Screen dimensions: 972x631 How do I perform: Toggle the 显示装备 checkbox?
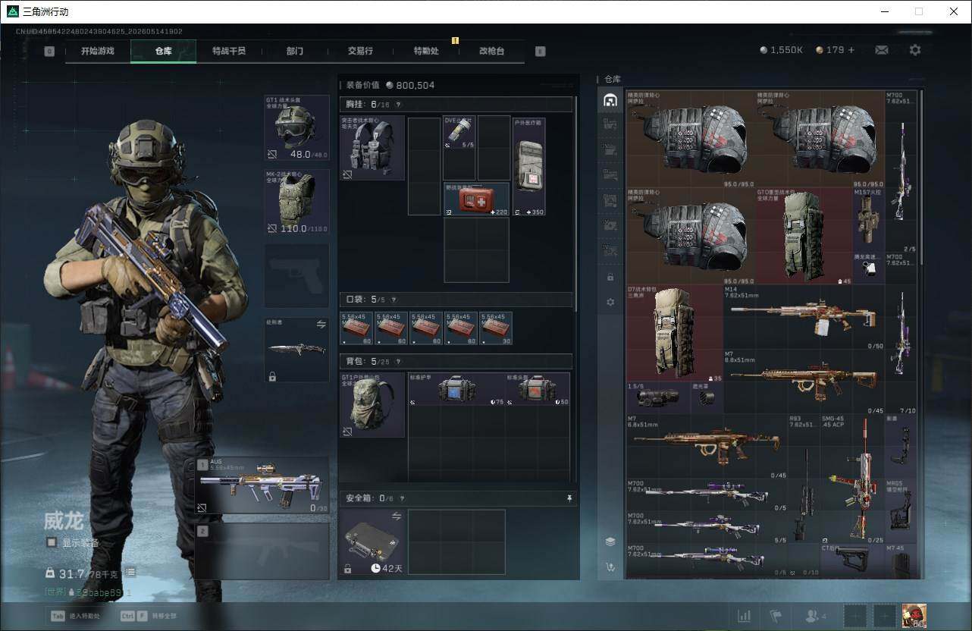(52, 542)
